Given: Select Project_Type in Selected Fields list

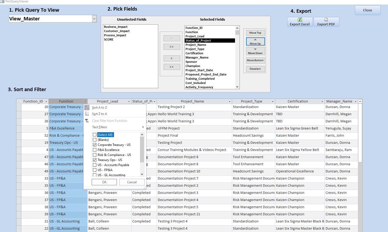Looking at the screenshot, I should pyautogui.click(x=195, y=49).
